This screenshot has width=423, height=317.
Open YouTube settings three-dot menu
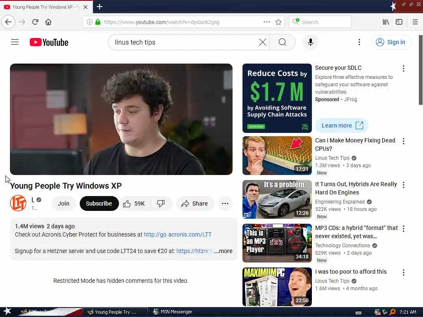click(x=359, y=42)
